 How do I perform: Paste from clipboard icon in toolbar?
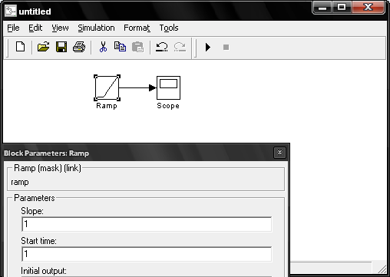(137, 47)
